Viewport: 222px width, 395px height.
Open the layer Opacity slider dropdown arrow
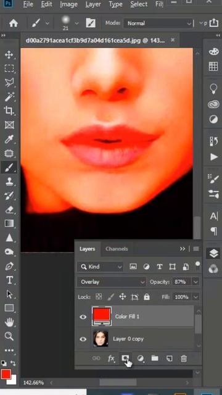195,281
